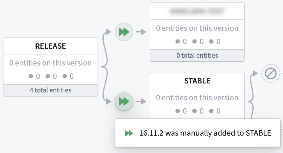
Task: Open the STABLE channel card header
Action: (x=197, y=81)
